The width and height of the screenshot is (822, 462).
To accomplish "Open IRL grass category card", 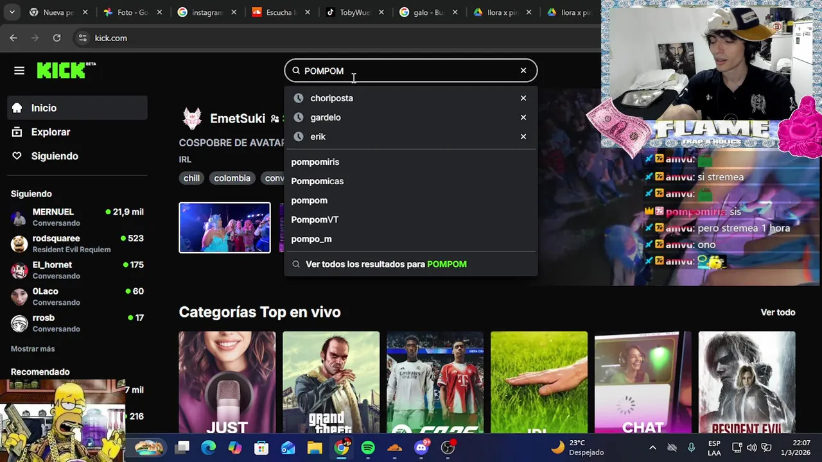I will (x=539, y=382).
